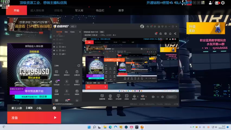Click the preview eye icon in bottom bar

[158, 97]
